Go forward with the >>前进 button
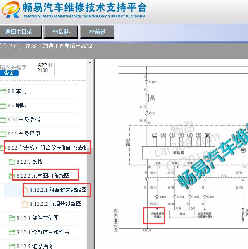The image size is (248, 249). tap(97, 31)
